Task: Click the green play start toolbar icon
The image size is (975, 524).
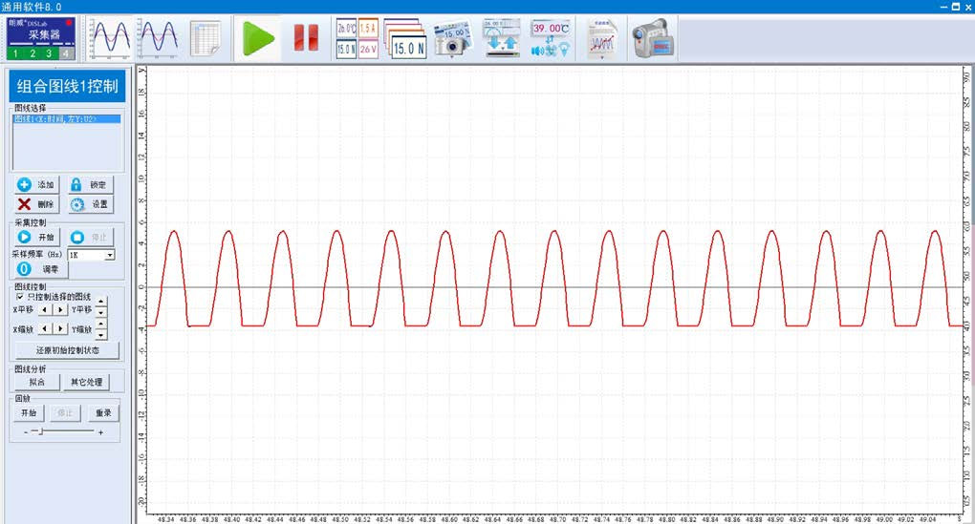Action: (258, 38)
